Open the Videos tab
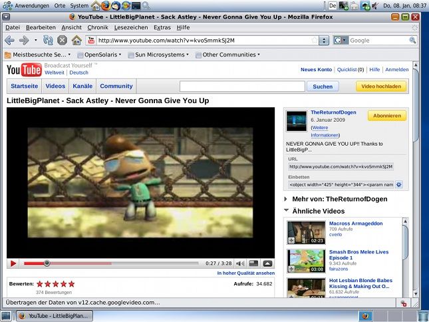The image size is (429, 322). (55, 86)
